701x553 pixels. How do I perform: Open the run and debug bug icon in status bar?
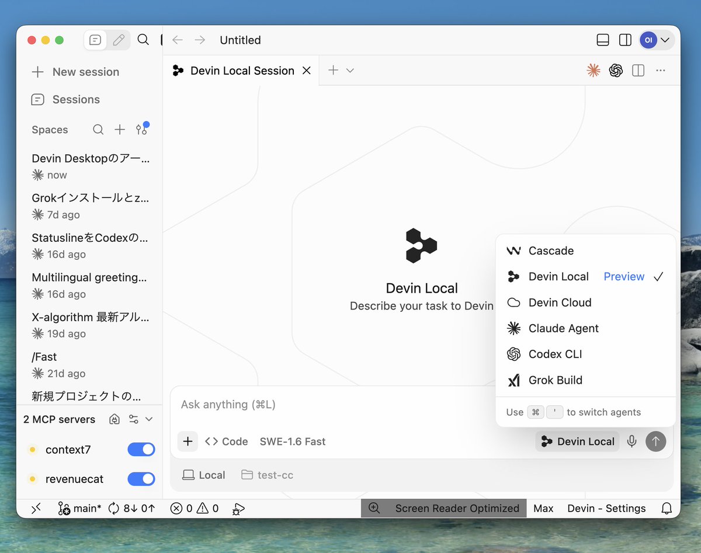(x=238, y=509)
